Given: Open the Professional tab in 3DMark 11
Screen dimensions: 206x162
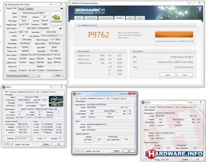Looking at the screenshot, I should [106, 18].
